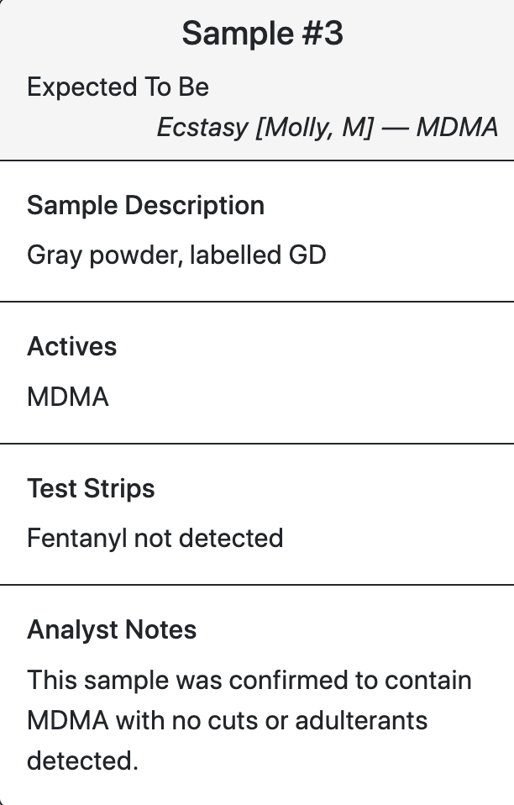Select the Expected To Be label

118,87
